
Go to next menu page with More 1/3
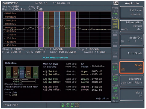(132, 94)
